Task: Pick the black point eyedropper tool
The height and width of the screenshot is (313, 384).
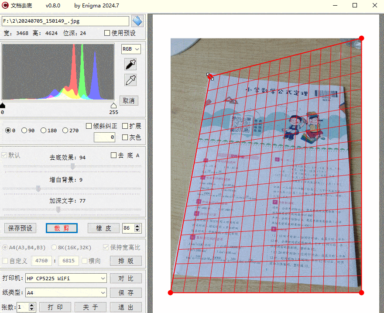Action: [x=130, y=65]
